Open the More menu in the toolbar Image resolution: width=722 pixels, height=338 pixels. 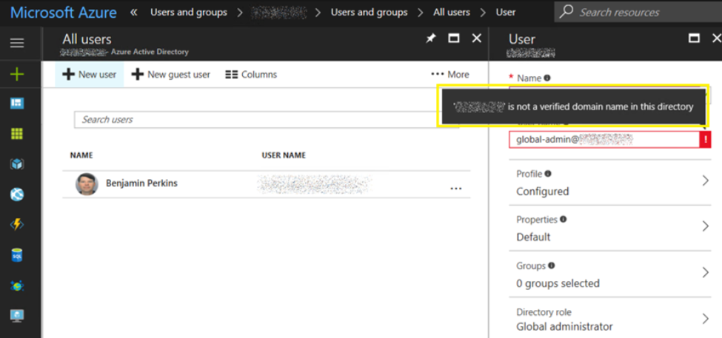450,75
